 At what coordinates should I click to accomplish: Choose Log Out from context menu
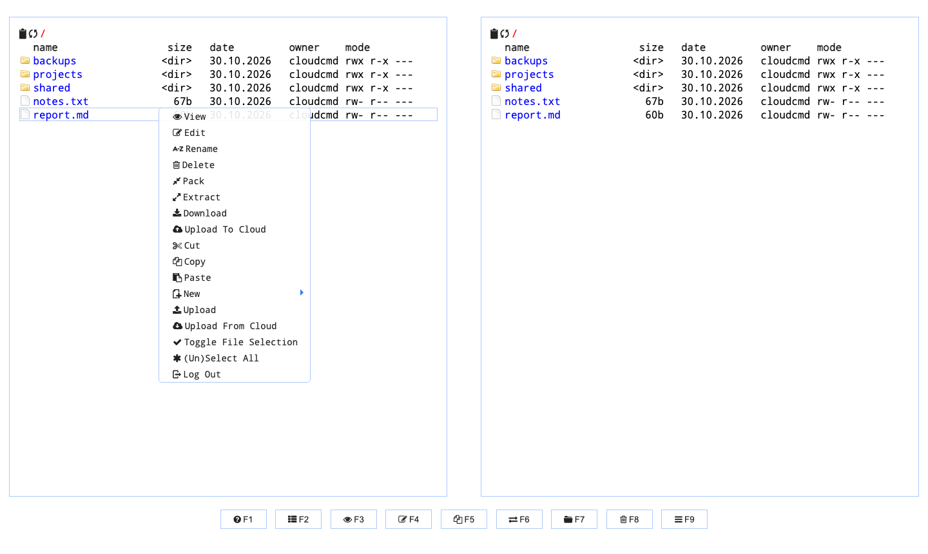[x=235, y=374]
